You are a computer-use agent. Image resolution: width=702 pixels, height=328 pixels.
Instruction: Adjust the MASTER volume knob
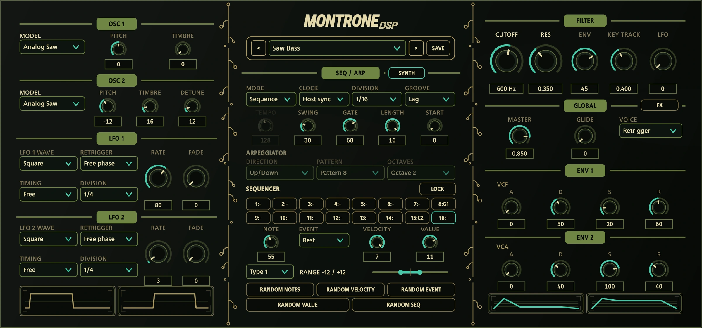point(519,136)
